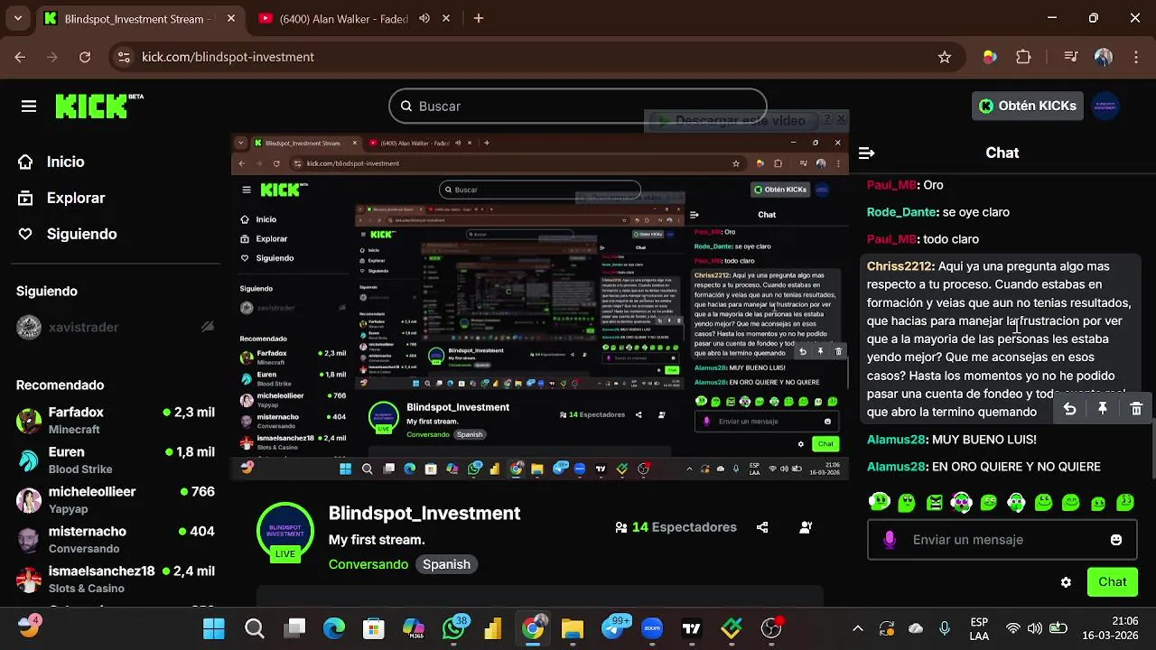Click Alamus28 on the MUY BUENO LUIS message

(896, 440)
